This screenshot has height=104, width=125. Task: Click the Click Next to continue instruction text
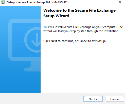point(75,41)
